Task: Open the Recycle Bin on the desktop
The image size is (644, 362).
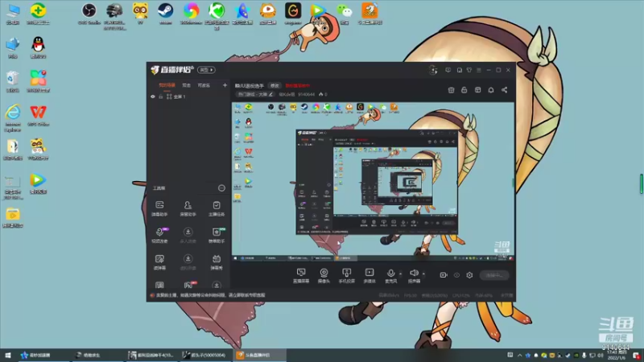Action: (13, 81)
